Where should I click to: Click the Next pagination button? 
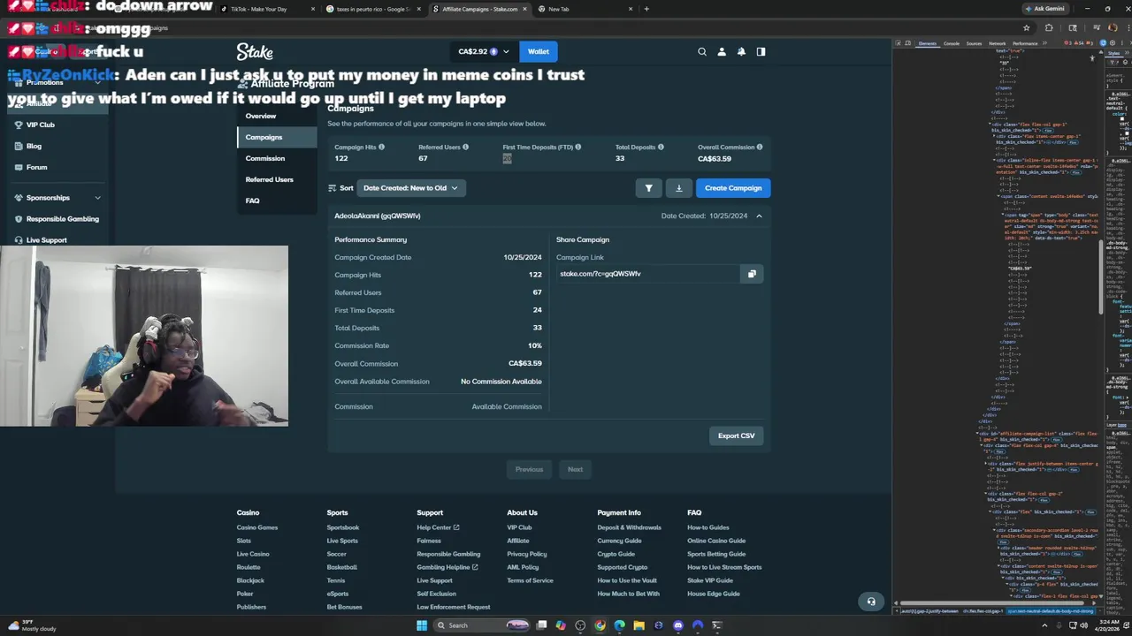(x=575, y=469)
